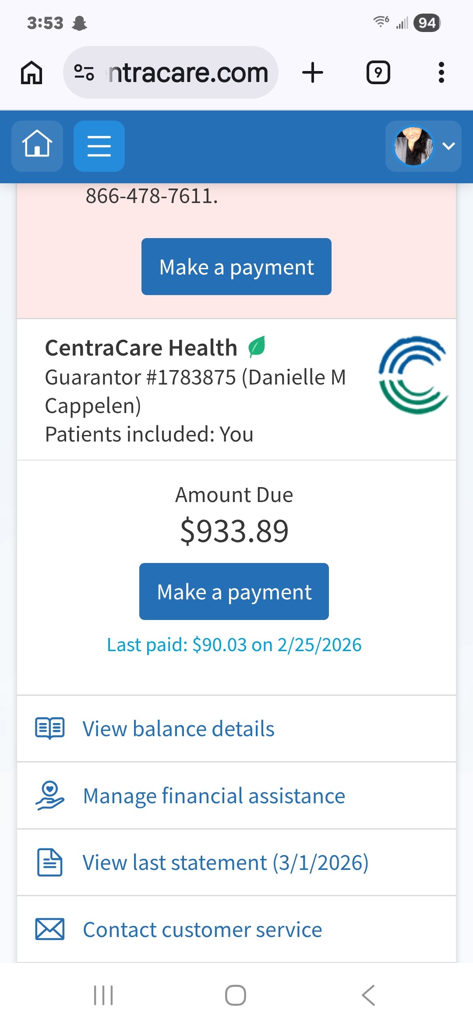473x1026 pixels.
Task: Select Manage financial assistance
Action: 214,796
